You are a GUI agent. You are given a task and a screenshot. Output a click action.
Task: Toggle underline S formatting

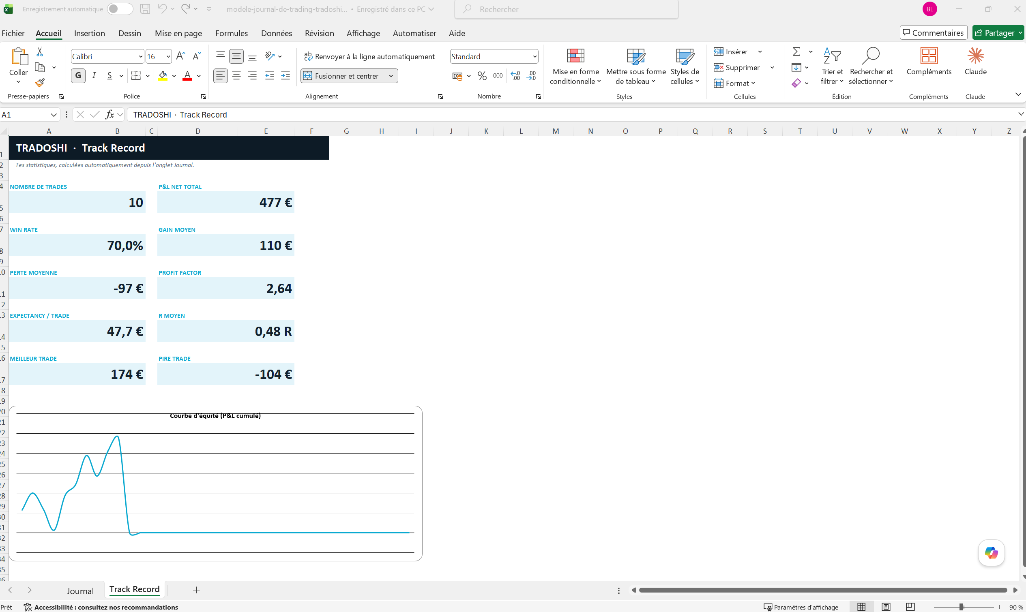110,75
